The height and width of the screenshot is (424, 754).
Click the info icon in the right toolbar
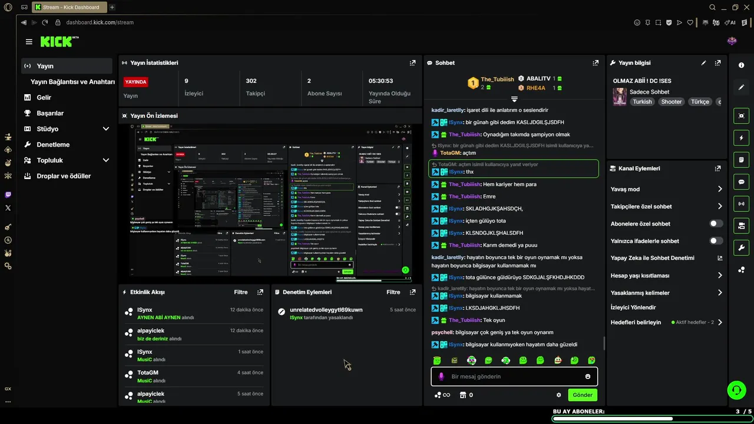click(x=741, y=65)
